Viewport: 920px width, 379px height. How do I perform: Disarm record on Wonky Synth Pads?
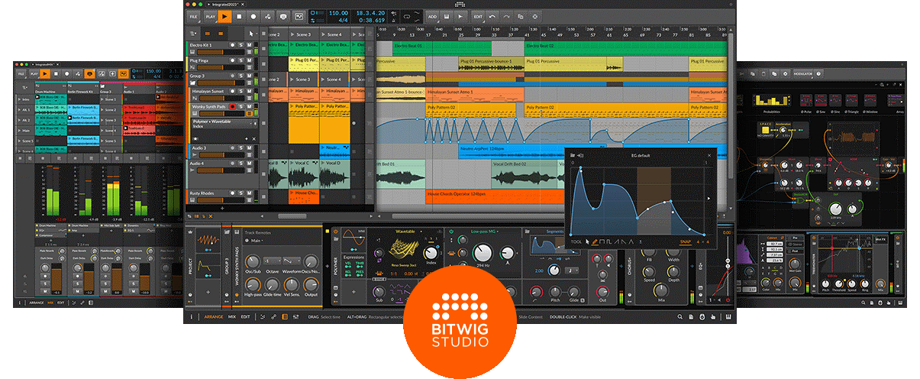pos(231,107)
